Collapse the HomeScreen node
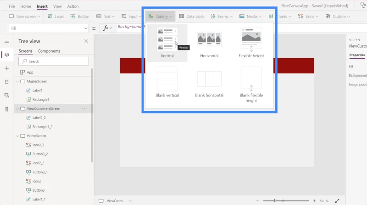367x205 pixels. tap(17, 136)
